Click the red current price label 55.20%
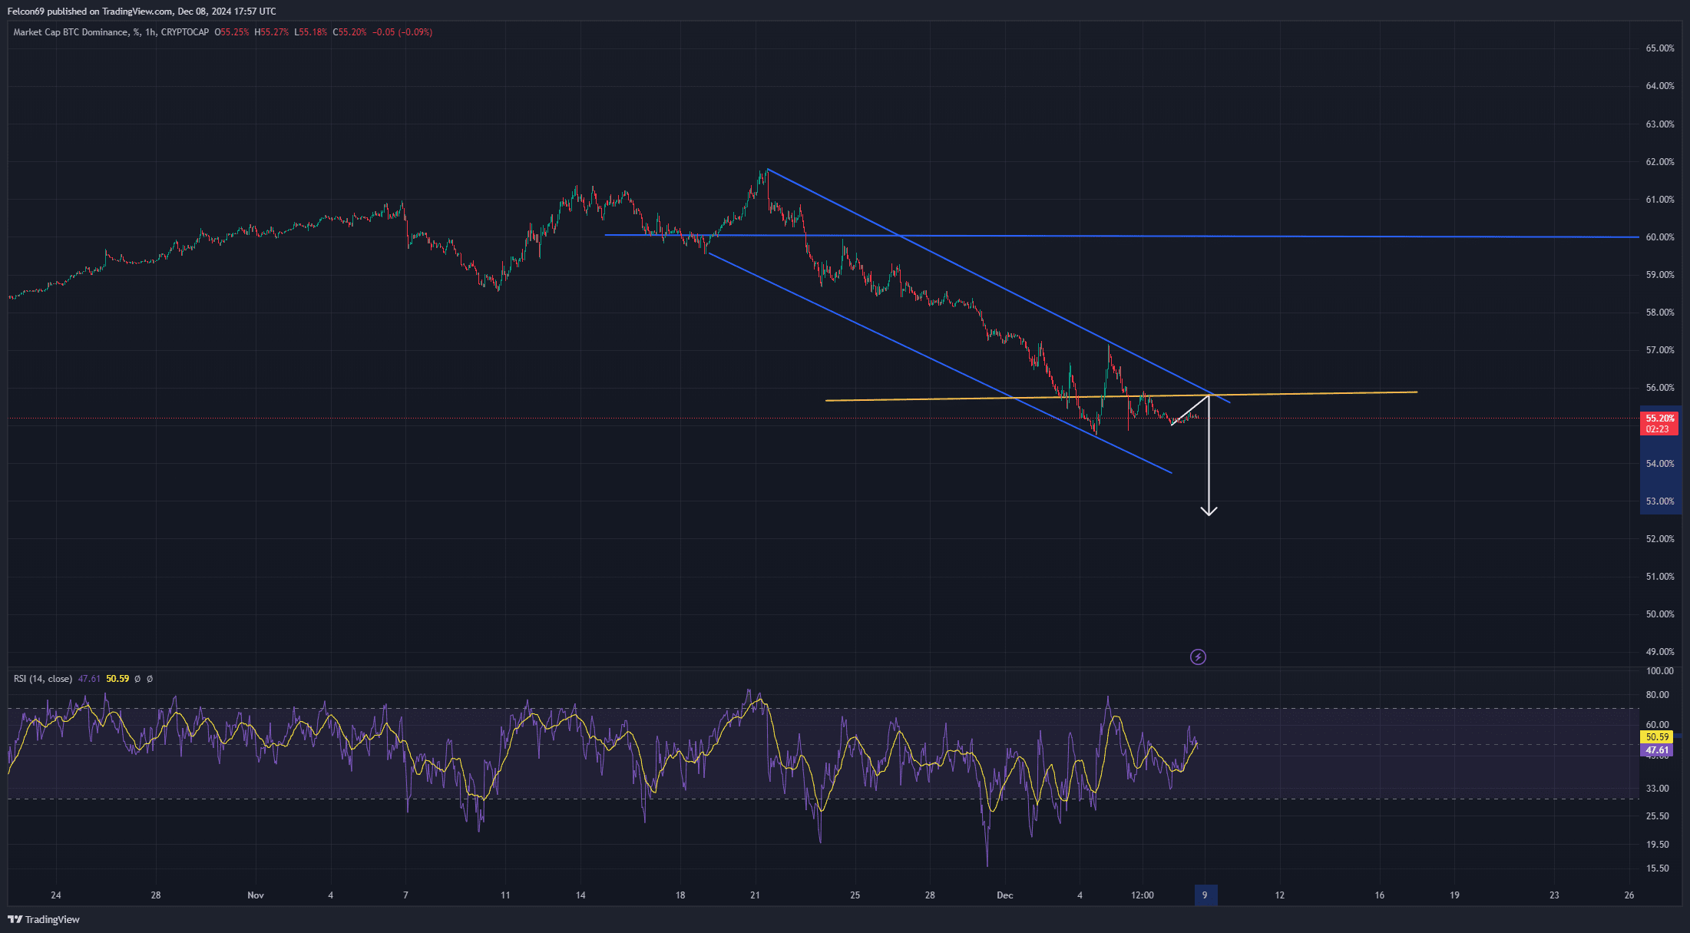Image resolution: width=1690 pixels, height=933 pixels. point(1659,419)
